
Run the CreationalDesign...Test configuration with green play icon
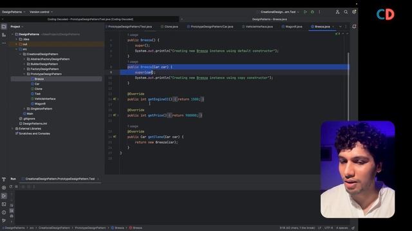pyautogui.click(x=305, y=12)
